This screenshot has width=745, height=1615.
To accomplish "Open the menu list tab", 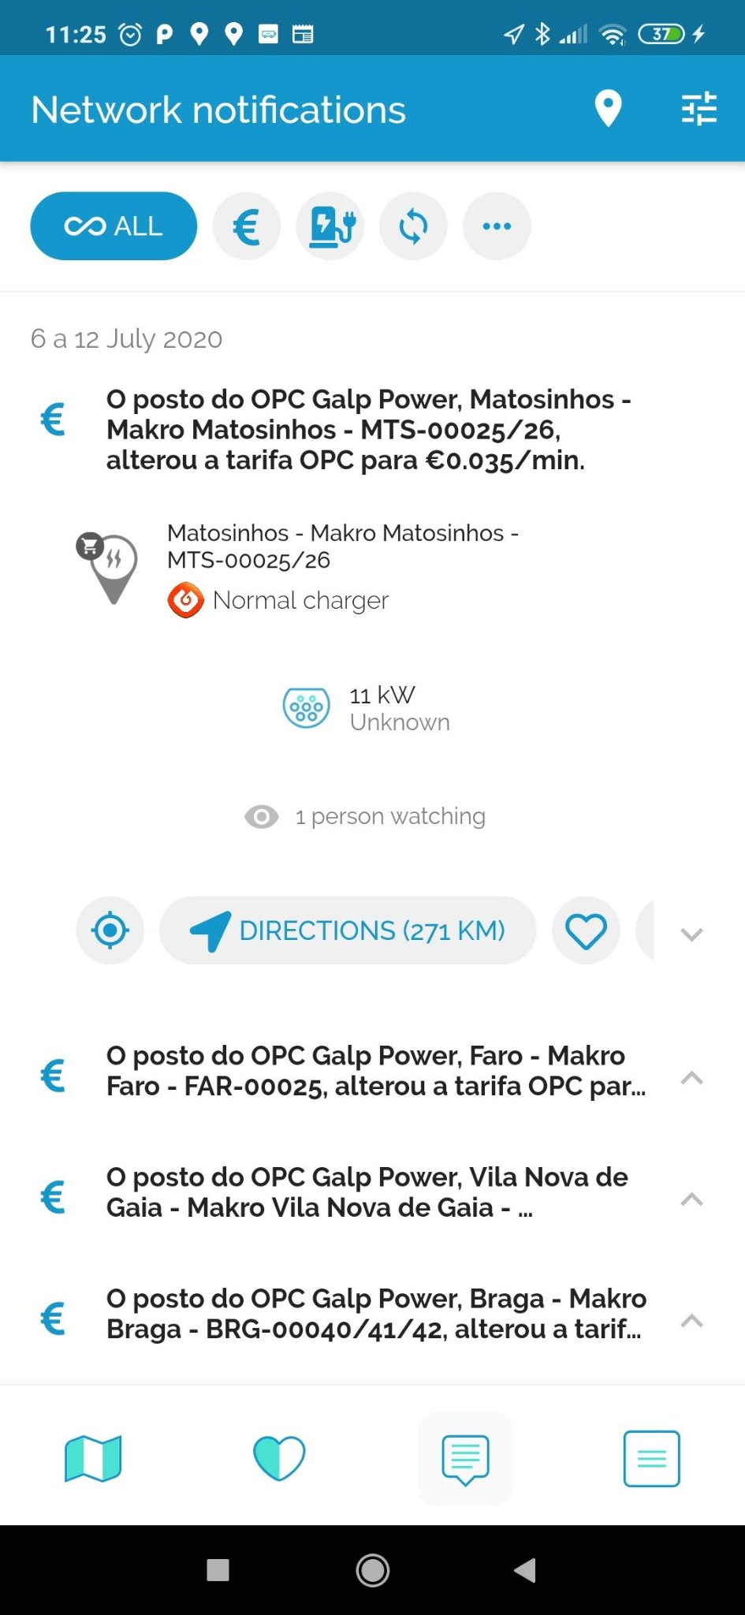I will (651, 1458).
